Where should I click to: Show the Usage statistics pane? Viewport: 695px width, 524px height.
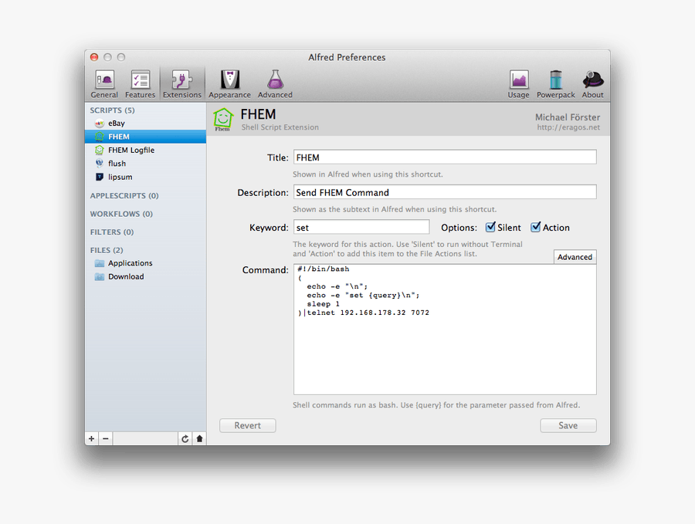[x=519, y=84]
